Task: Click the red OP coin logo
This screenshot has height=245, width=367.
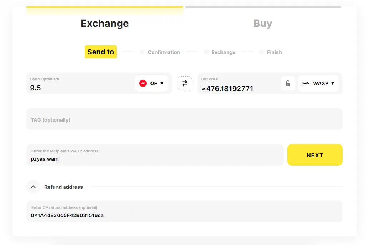Action: point(143,83)
